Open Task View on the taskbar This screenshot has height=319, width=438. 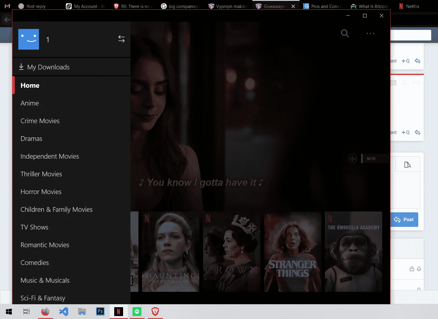[x=27, y=312]
